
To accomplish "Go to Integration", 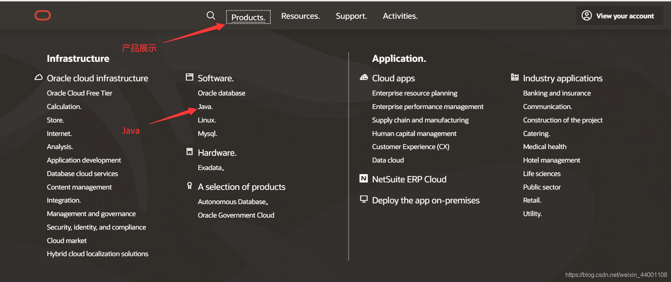I will (64, 200).
